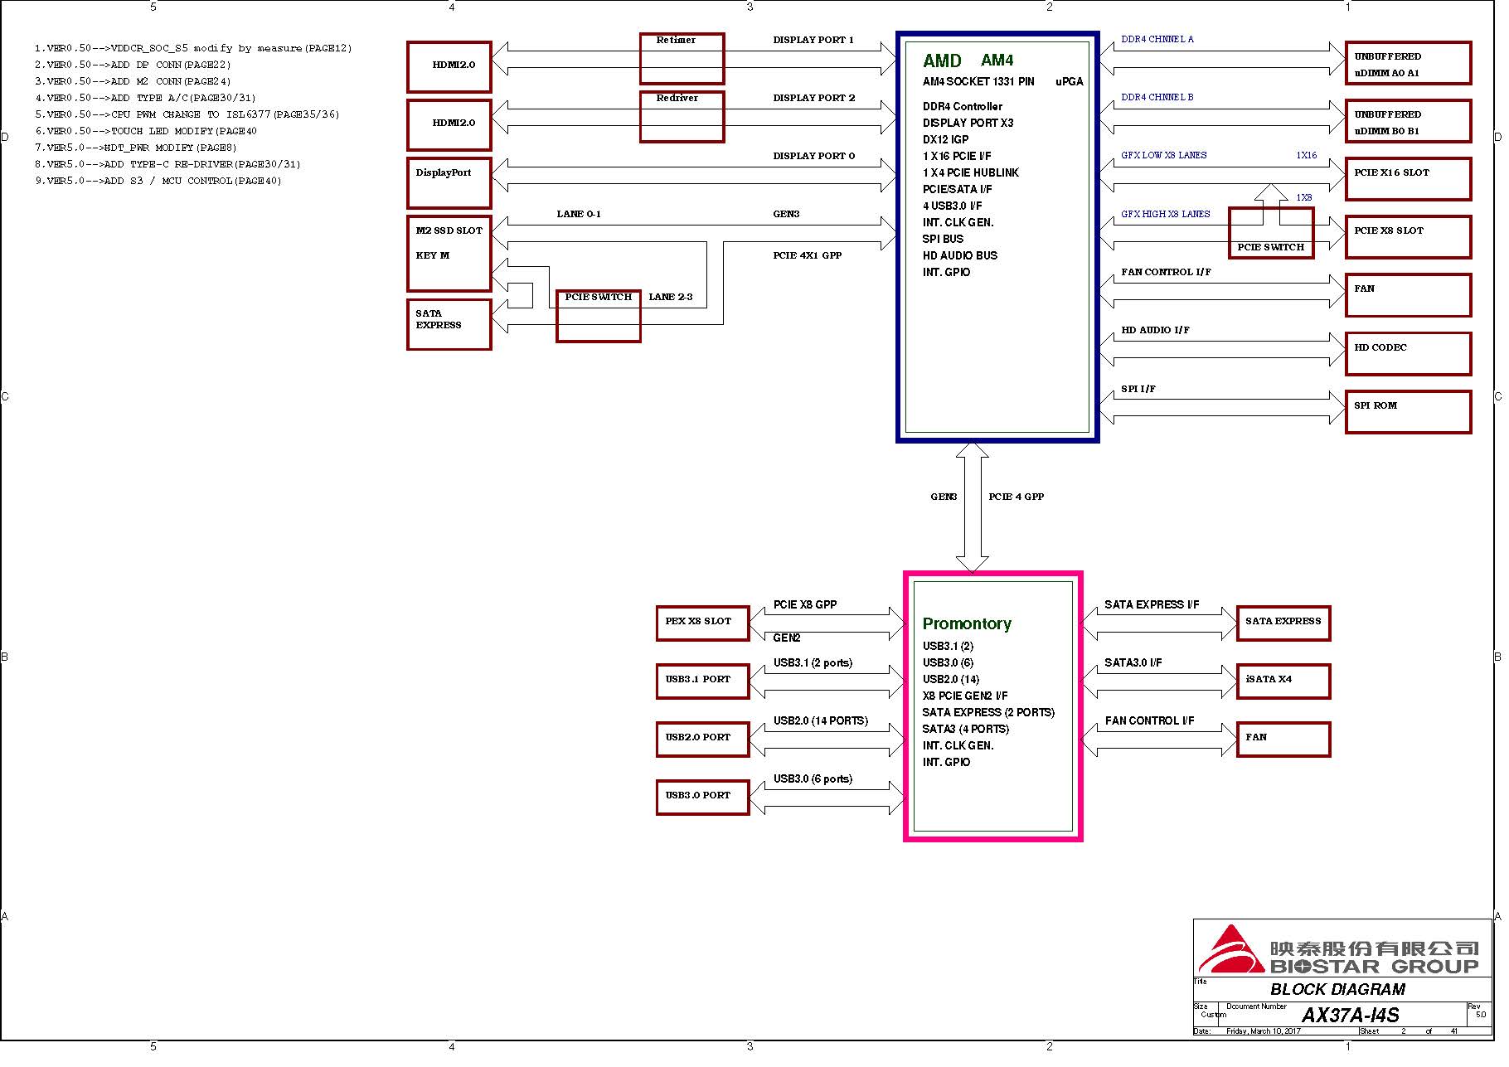Select SATA EXPRESS block beside Promontory
1509x1067 pixels.
tap(1283, 623)
